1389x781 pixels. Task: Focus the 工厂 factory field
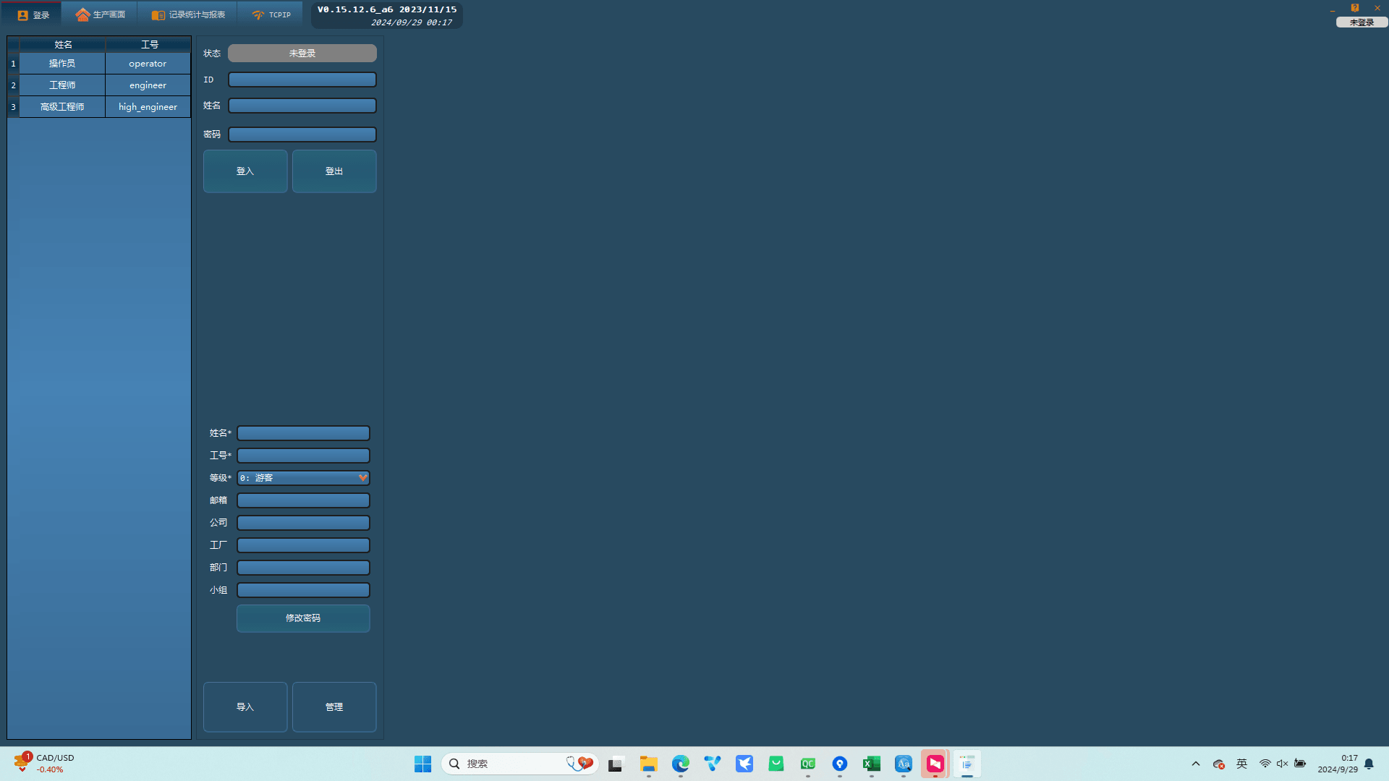click(303, 545)
